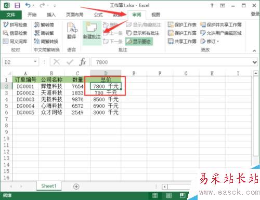Viewport: 260px width, 200px height.
Task: Click cell with 3000 千元
Action: [x=106, y=112]
